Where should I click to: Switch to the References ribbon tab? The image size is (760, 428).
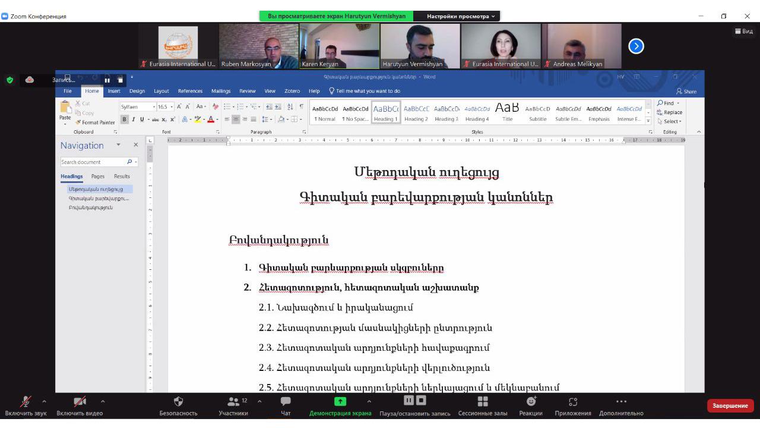(x=190, y=91)
